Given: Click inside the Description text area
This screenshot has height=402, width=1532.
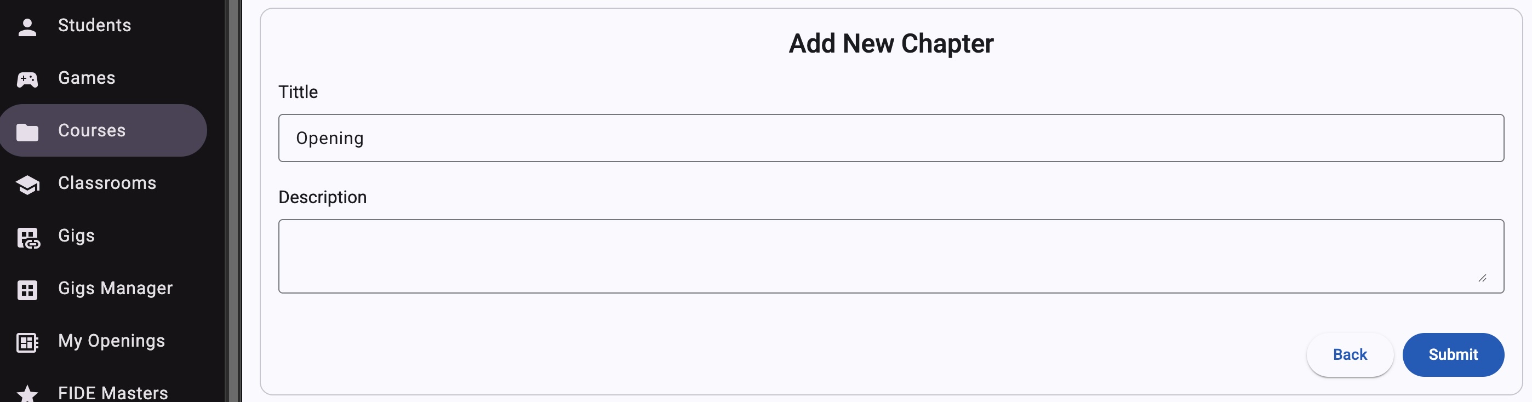Looking at the screenshot, I should 891,256.
